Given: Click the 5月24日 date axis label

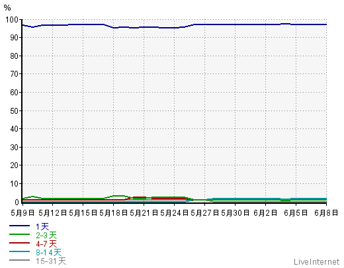Looking at the screenshot, I should [174, 213].
